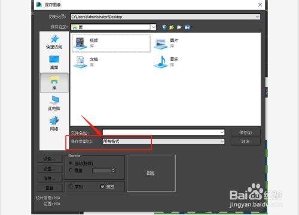The width and height of the screenshot is (299, 215).
Task: Click the 位置: N/A text
Action: click(52, 204)
